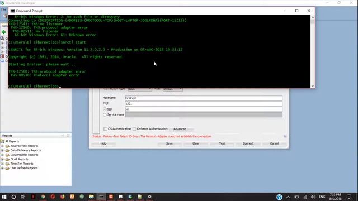The image size is (358, 201).
Task: Open clock showing 7:33 PM
Action: tap(336, 197)
